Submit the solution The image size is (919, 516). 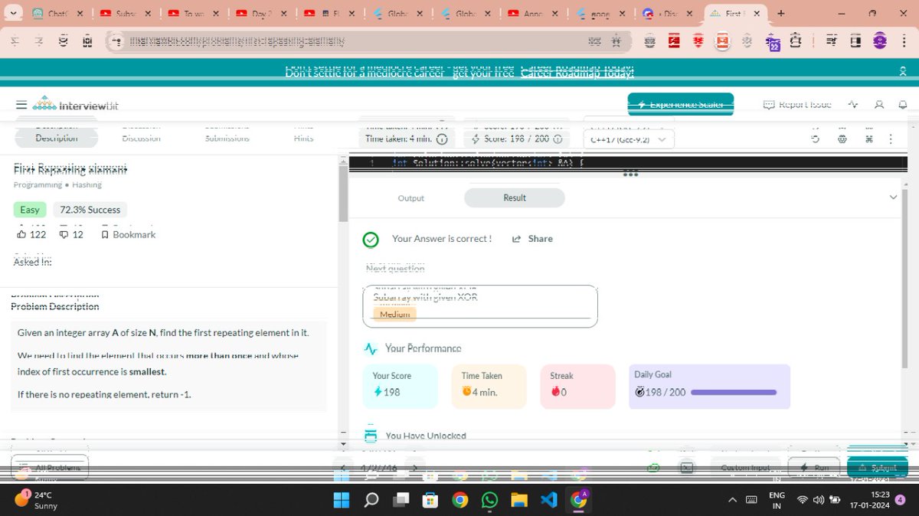(x=877, y=467)
